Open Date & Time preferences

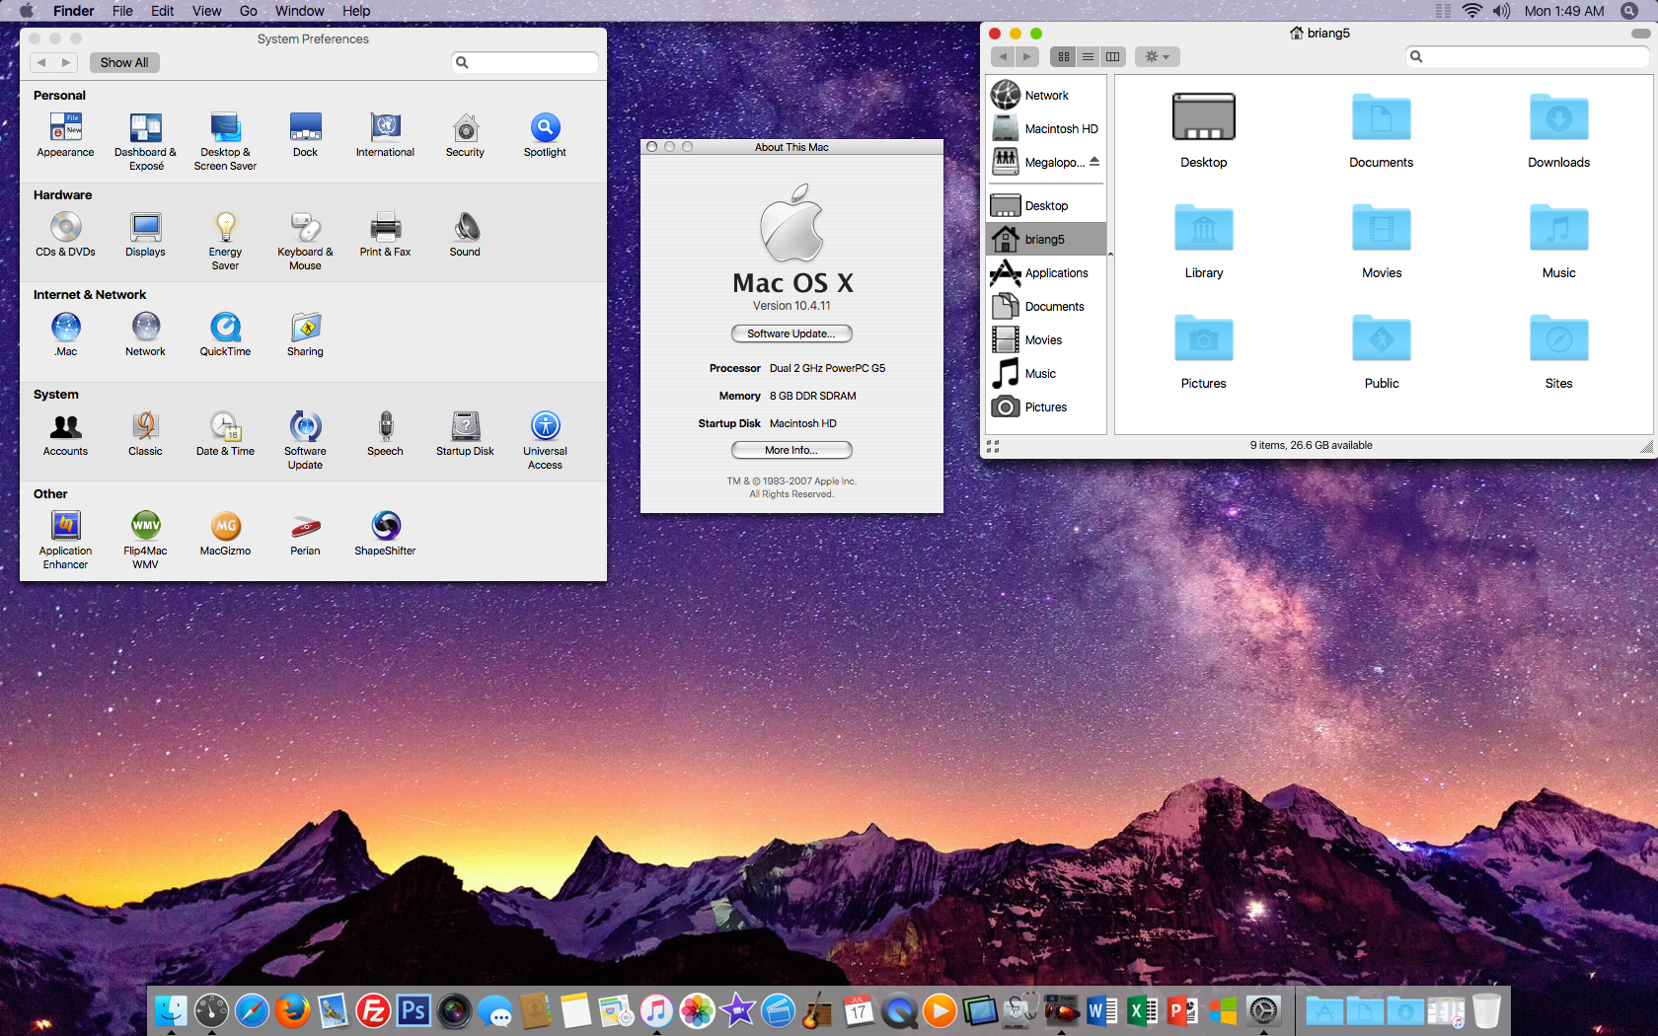pos(225,434)
